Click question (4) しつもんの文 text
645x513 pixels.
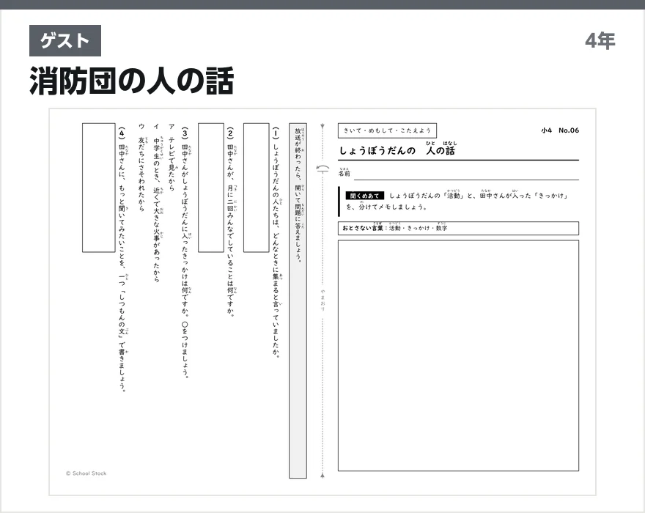tap(122, 259)
